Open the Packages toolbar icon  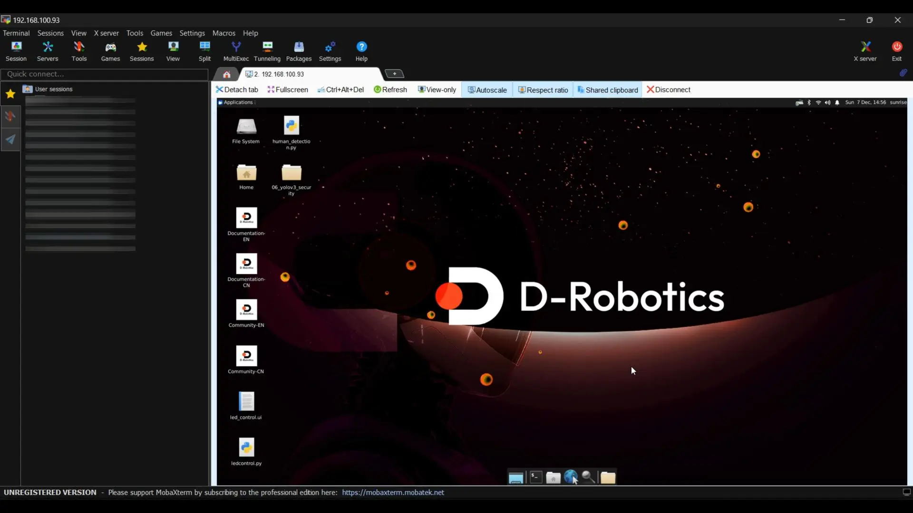[299, 51]
